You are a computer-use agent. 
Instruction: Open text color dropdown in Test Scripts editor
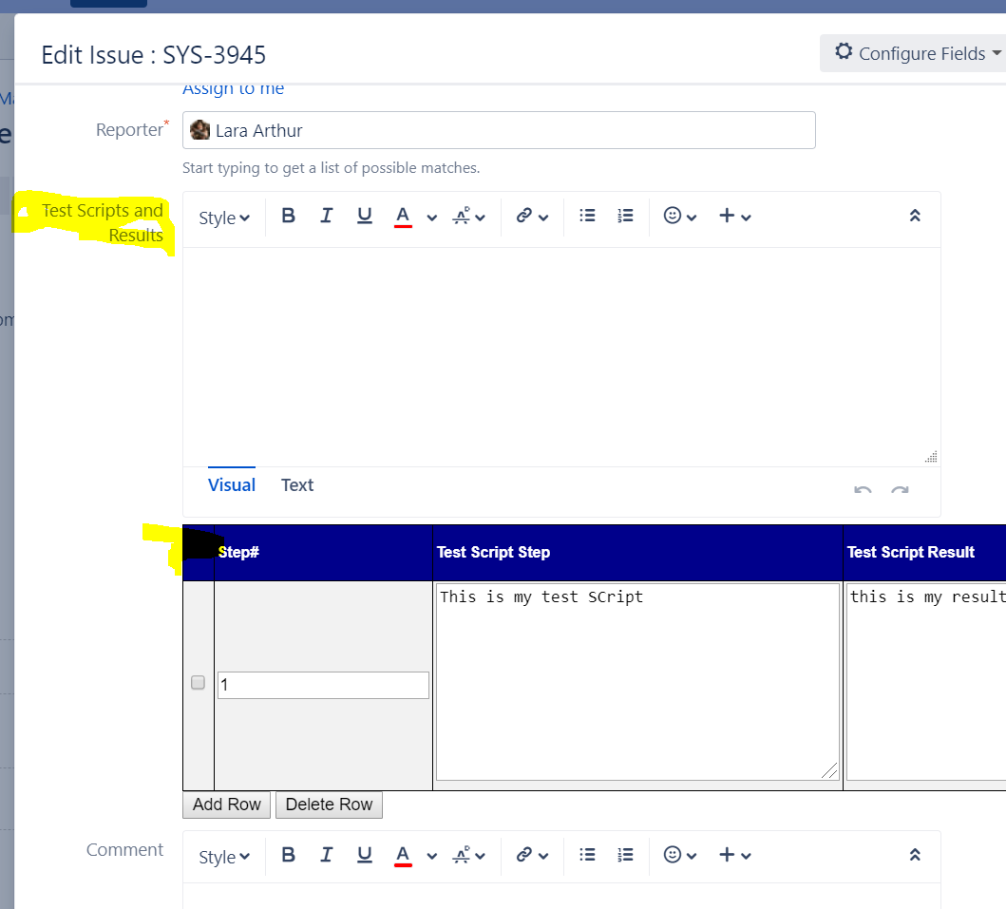pyautogui.click(x=432, y=218)
